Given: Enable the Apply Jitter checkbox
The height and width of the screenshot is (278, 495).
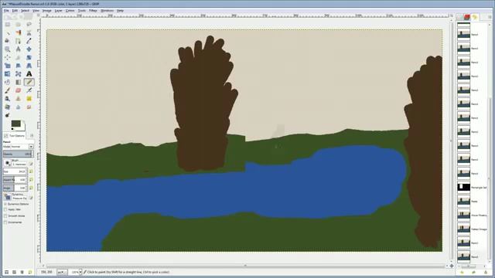Looking at the screenshot, I should click(5, 209).
